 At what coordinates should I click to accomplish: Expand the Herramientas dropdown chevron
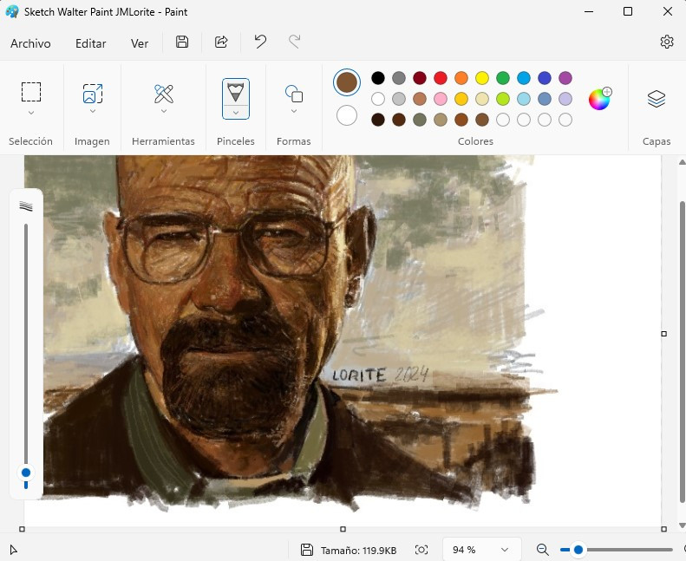click(164, 111)
